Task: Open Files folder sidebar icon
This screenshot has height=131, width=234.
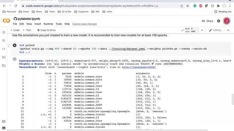Action: pyautogui.click(x=4, y=65)
